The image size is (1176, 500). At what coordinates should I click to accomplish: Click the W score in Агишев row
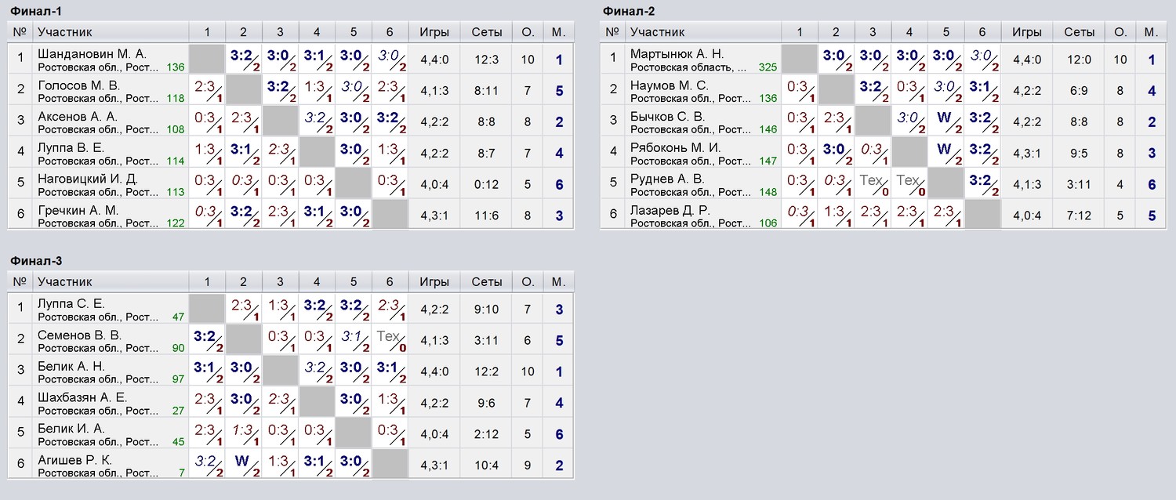tap(243, 462)
